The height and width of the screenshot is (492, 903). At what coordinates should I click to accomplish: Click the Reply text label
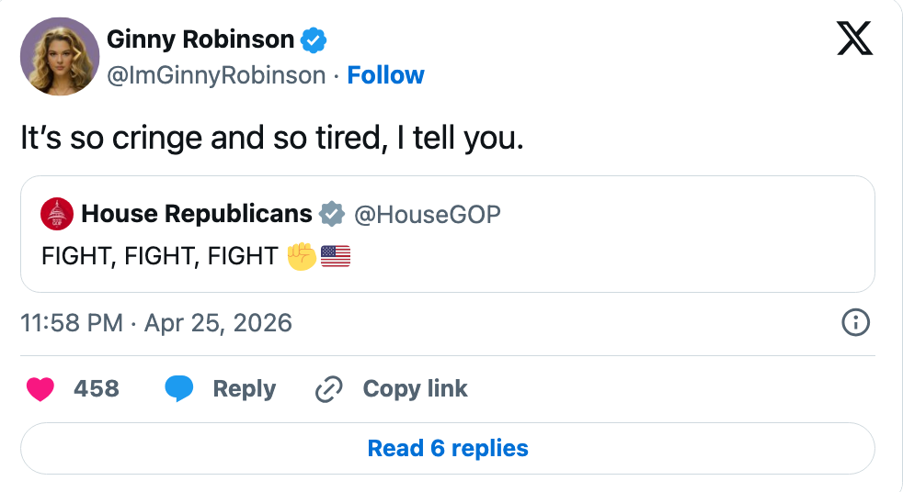coord(244,389)
